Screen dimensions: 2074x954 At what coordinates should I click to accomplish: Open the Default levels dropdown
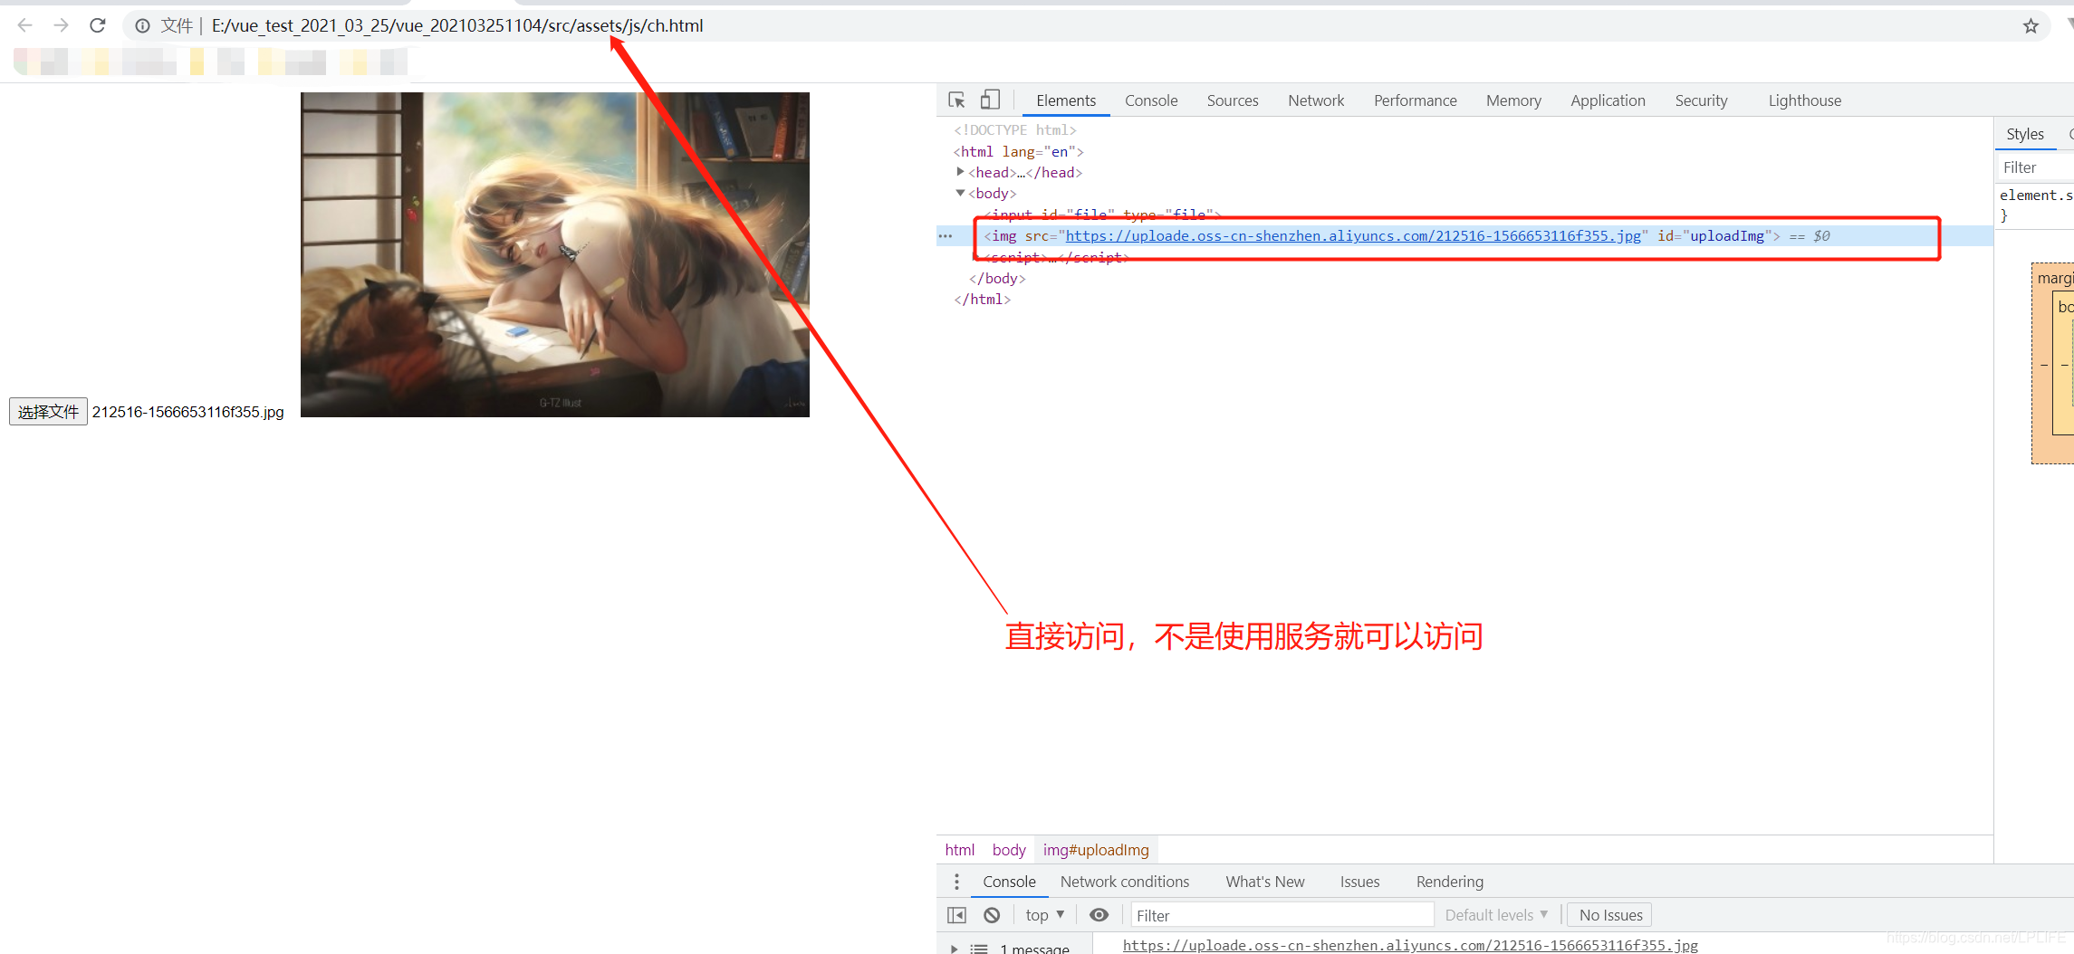[1496, 915]
